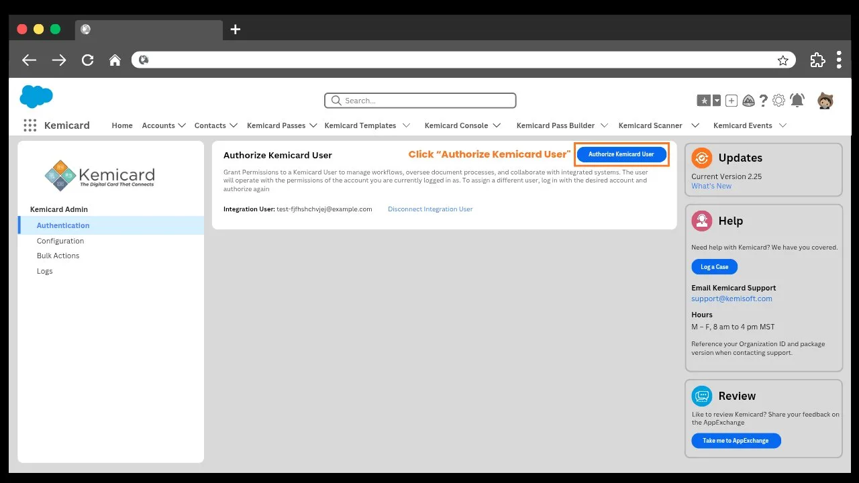Screen dimensions: 859x483
Task: Click the magnifier icon in Search box
Action: point(336,101)
